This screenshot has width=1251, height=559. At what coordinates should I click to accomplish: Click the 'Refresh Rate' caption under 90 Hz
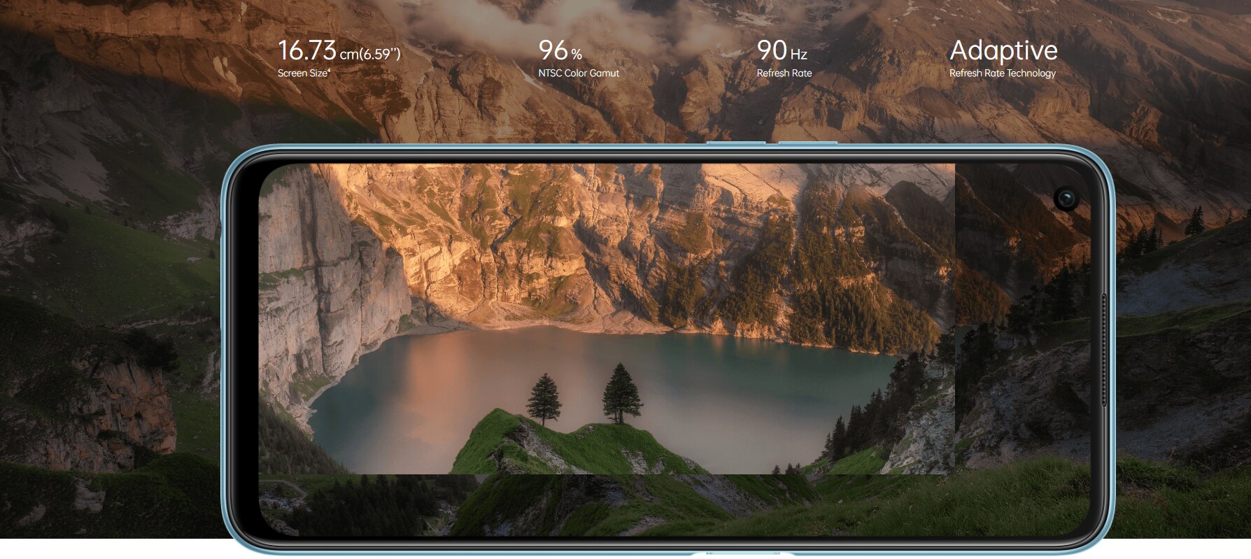(784, 73)
